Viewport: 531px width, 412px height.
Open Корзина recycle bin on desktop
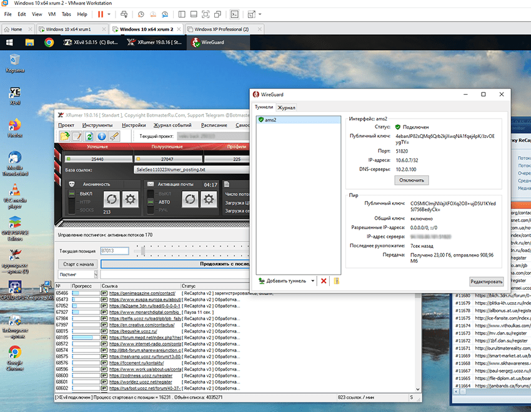15,63
